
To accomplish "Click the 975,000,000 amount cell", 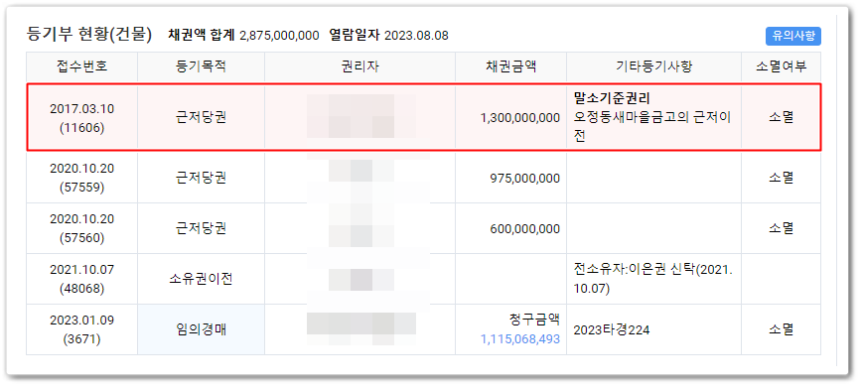I will (x=510, y=178).
